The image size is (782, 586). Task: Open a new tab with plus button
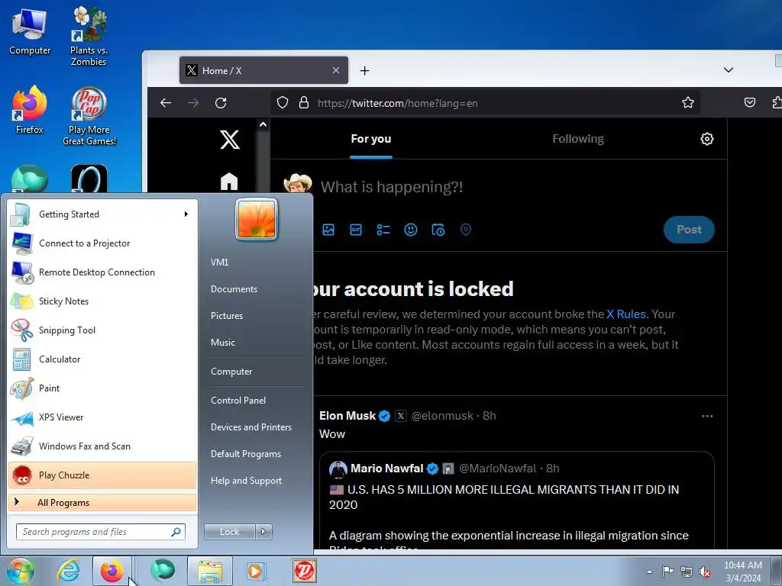click(x=364, y=71)
